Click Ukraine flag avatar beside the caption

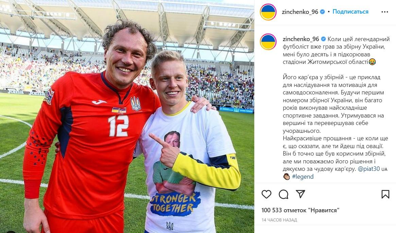pos(268,42)
